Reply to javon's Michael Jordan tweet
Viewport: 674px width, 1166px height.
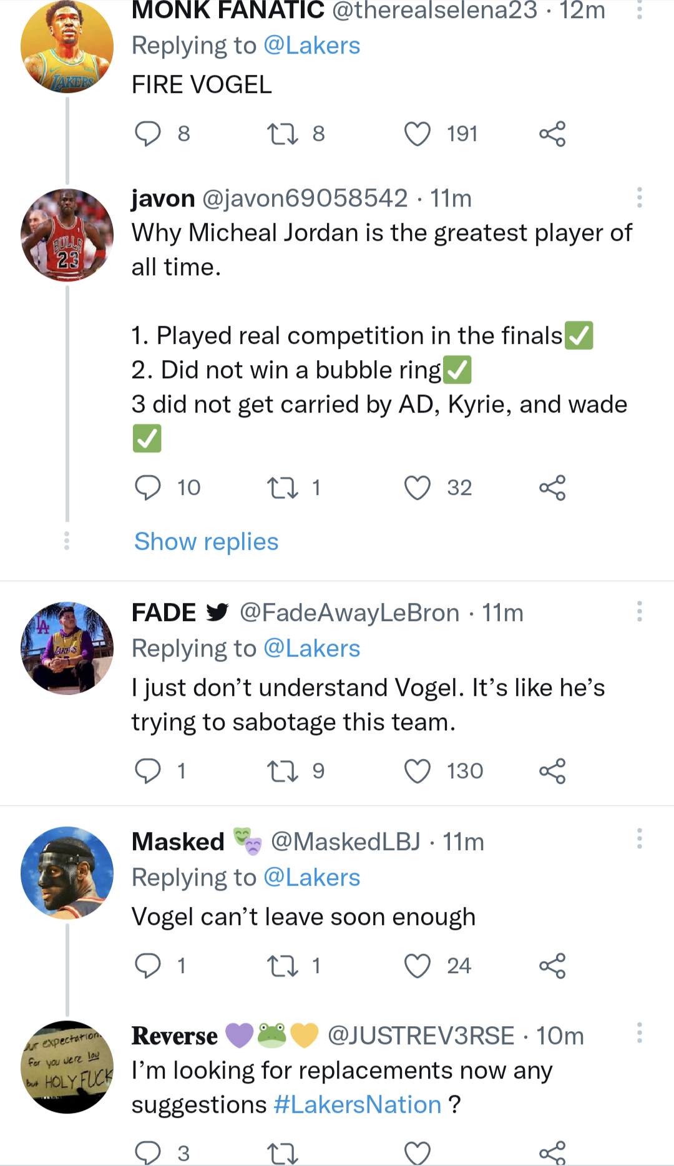coord(148,487)
